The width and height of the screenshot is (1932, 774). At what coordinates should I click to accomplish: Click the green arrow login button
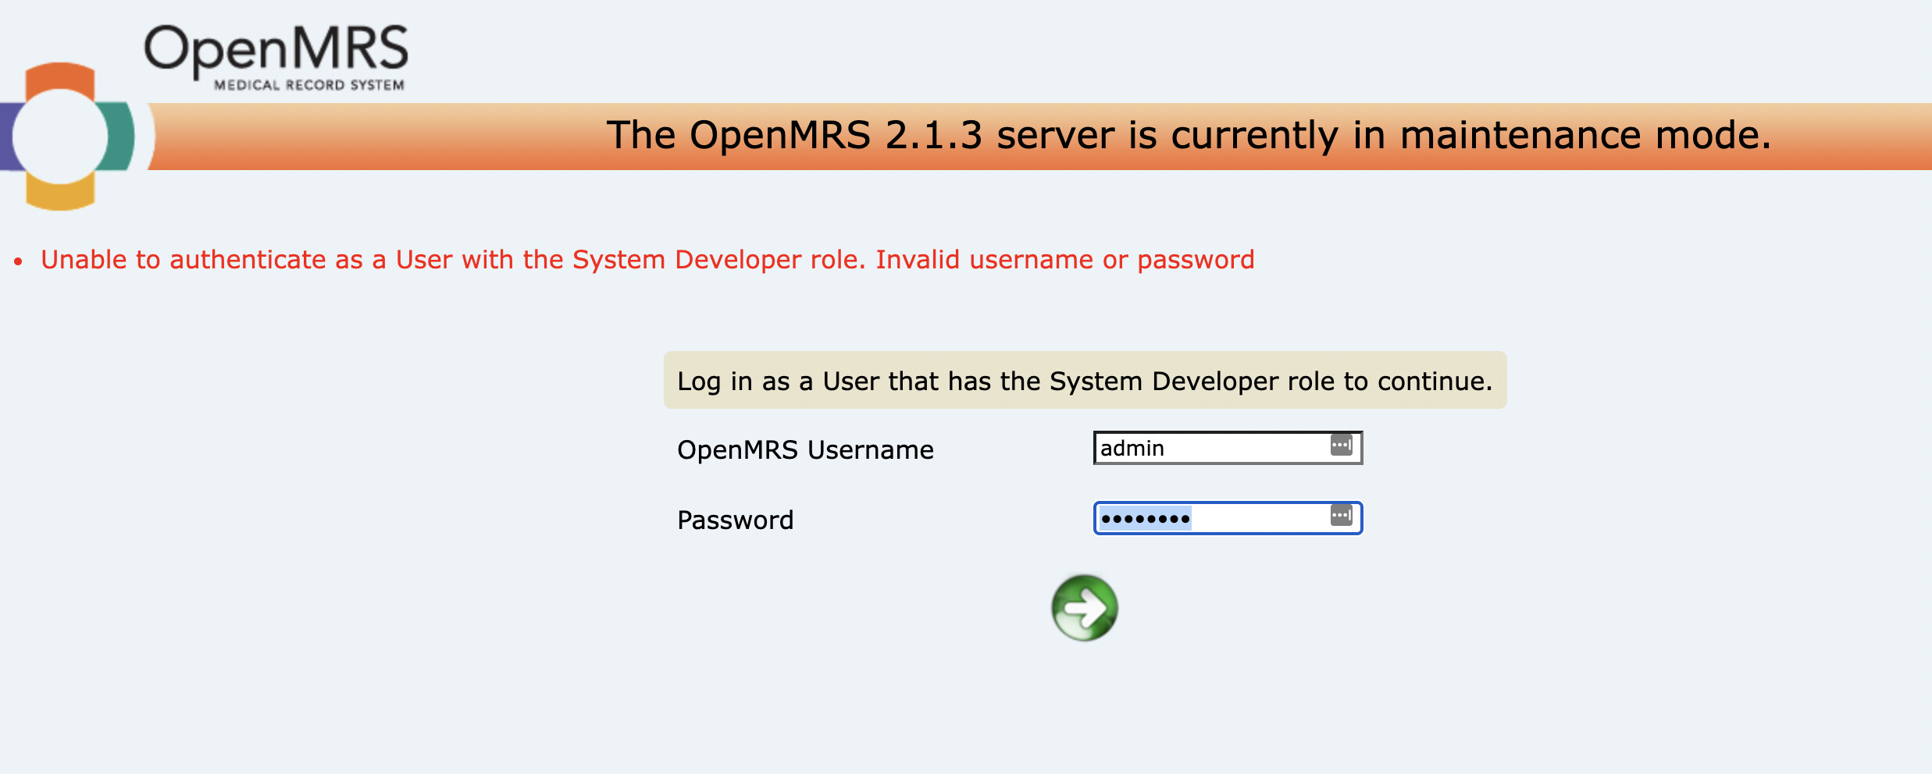(1084, 608)
